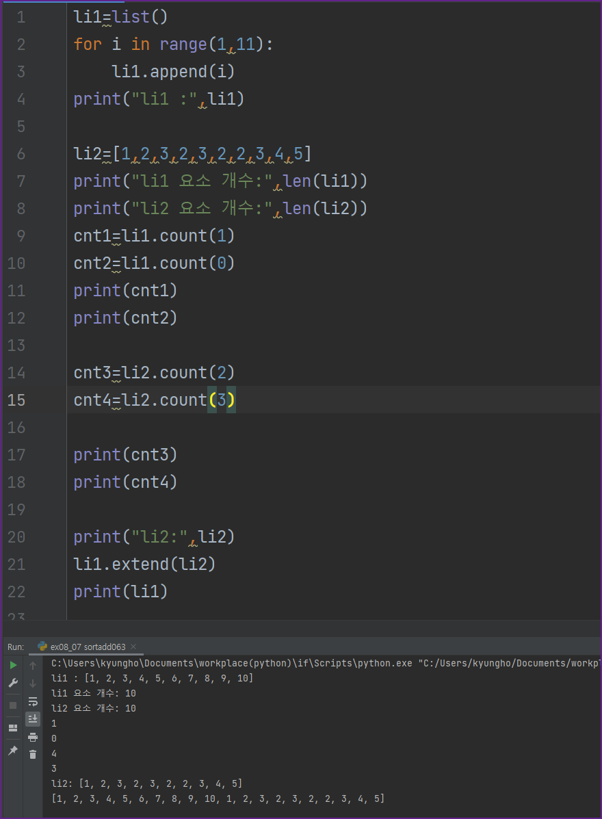
Task: Click line number 1 in the gutter
Action: click(x=21, y=17)
